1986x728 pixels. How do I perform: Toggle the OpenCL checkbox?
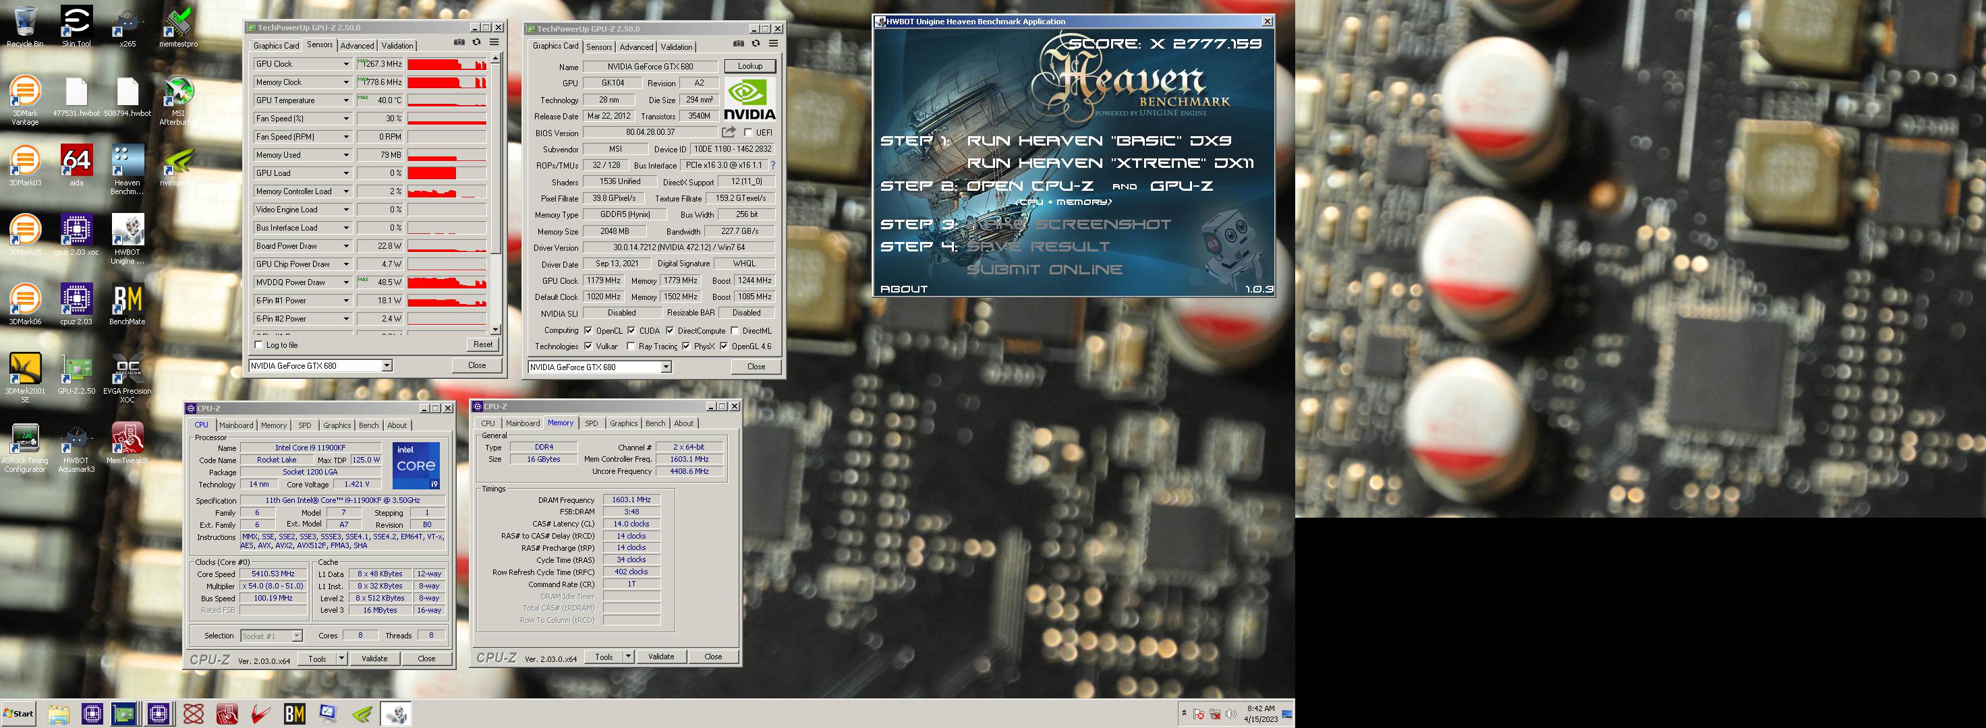[588, 330]
